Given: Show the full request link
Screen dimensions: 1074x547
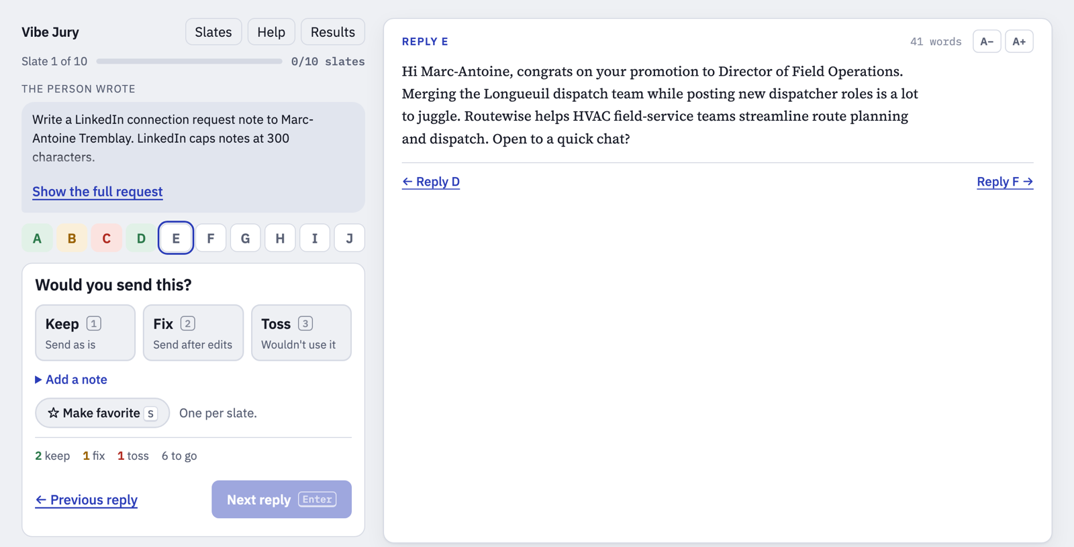Looking at the screenshot, I should tap(97, 192).
